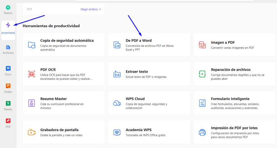This screenshot has height=148, width=277.
Task: Click the chevron next to Elegir archivo
Action: [x=100, y=9]
